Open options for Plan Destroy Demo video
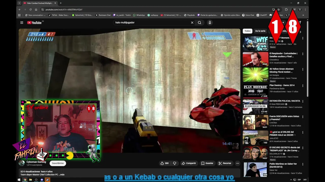The height and width of the screenshot is (182, 325). click(x=303, y=86)
